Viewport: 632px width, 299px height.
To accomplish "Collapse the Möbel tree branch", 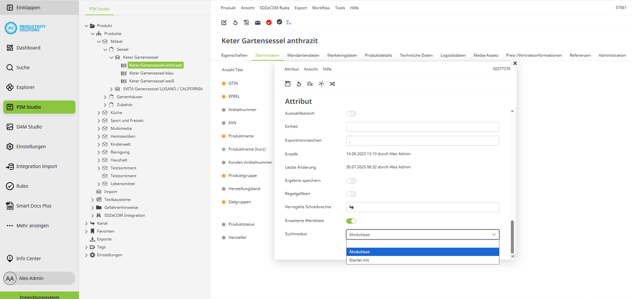I will coord(99,41).
